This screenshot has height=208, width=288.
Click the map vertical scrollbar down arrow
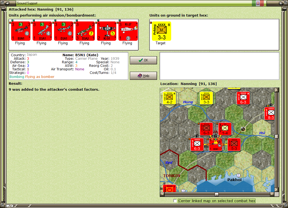[277, 190]
